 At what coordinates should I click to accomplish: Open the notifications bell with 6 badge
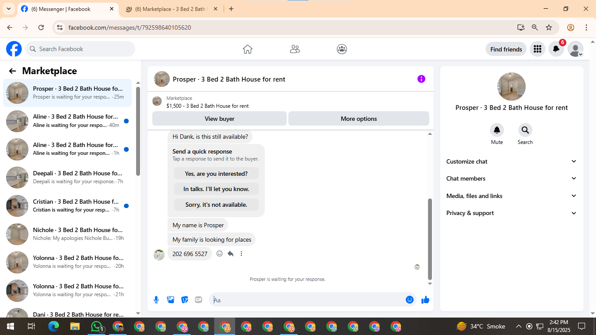(556, 49)
